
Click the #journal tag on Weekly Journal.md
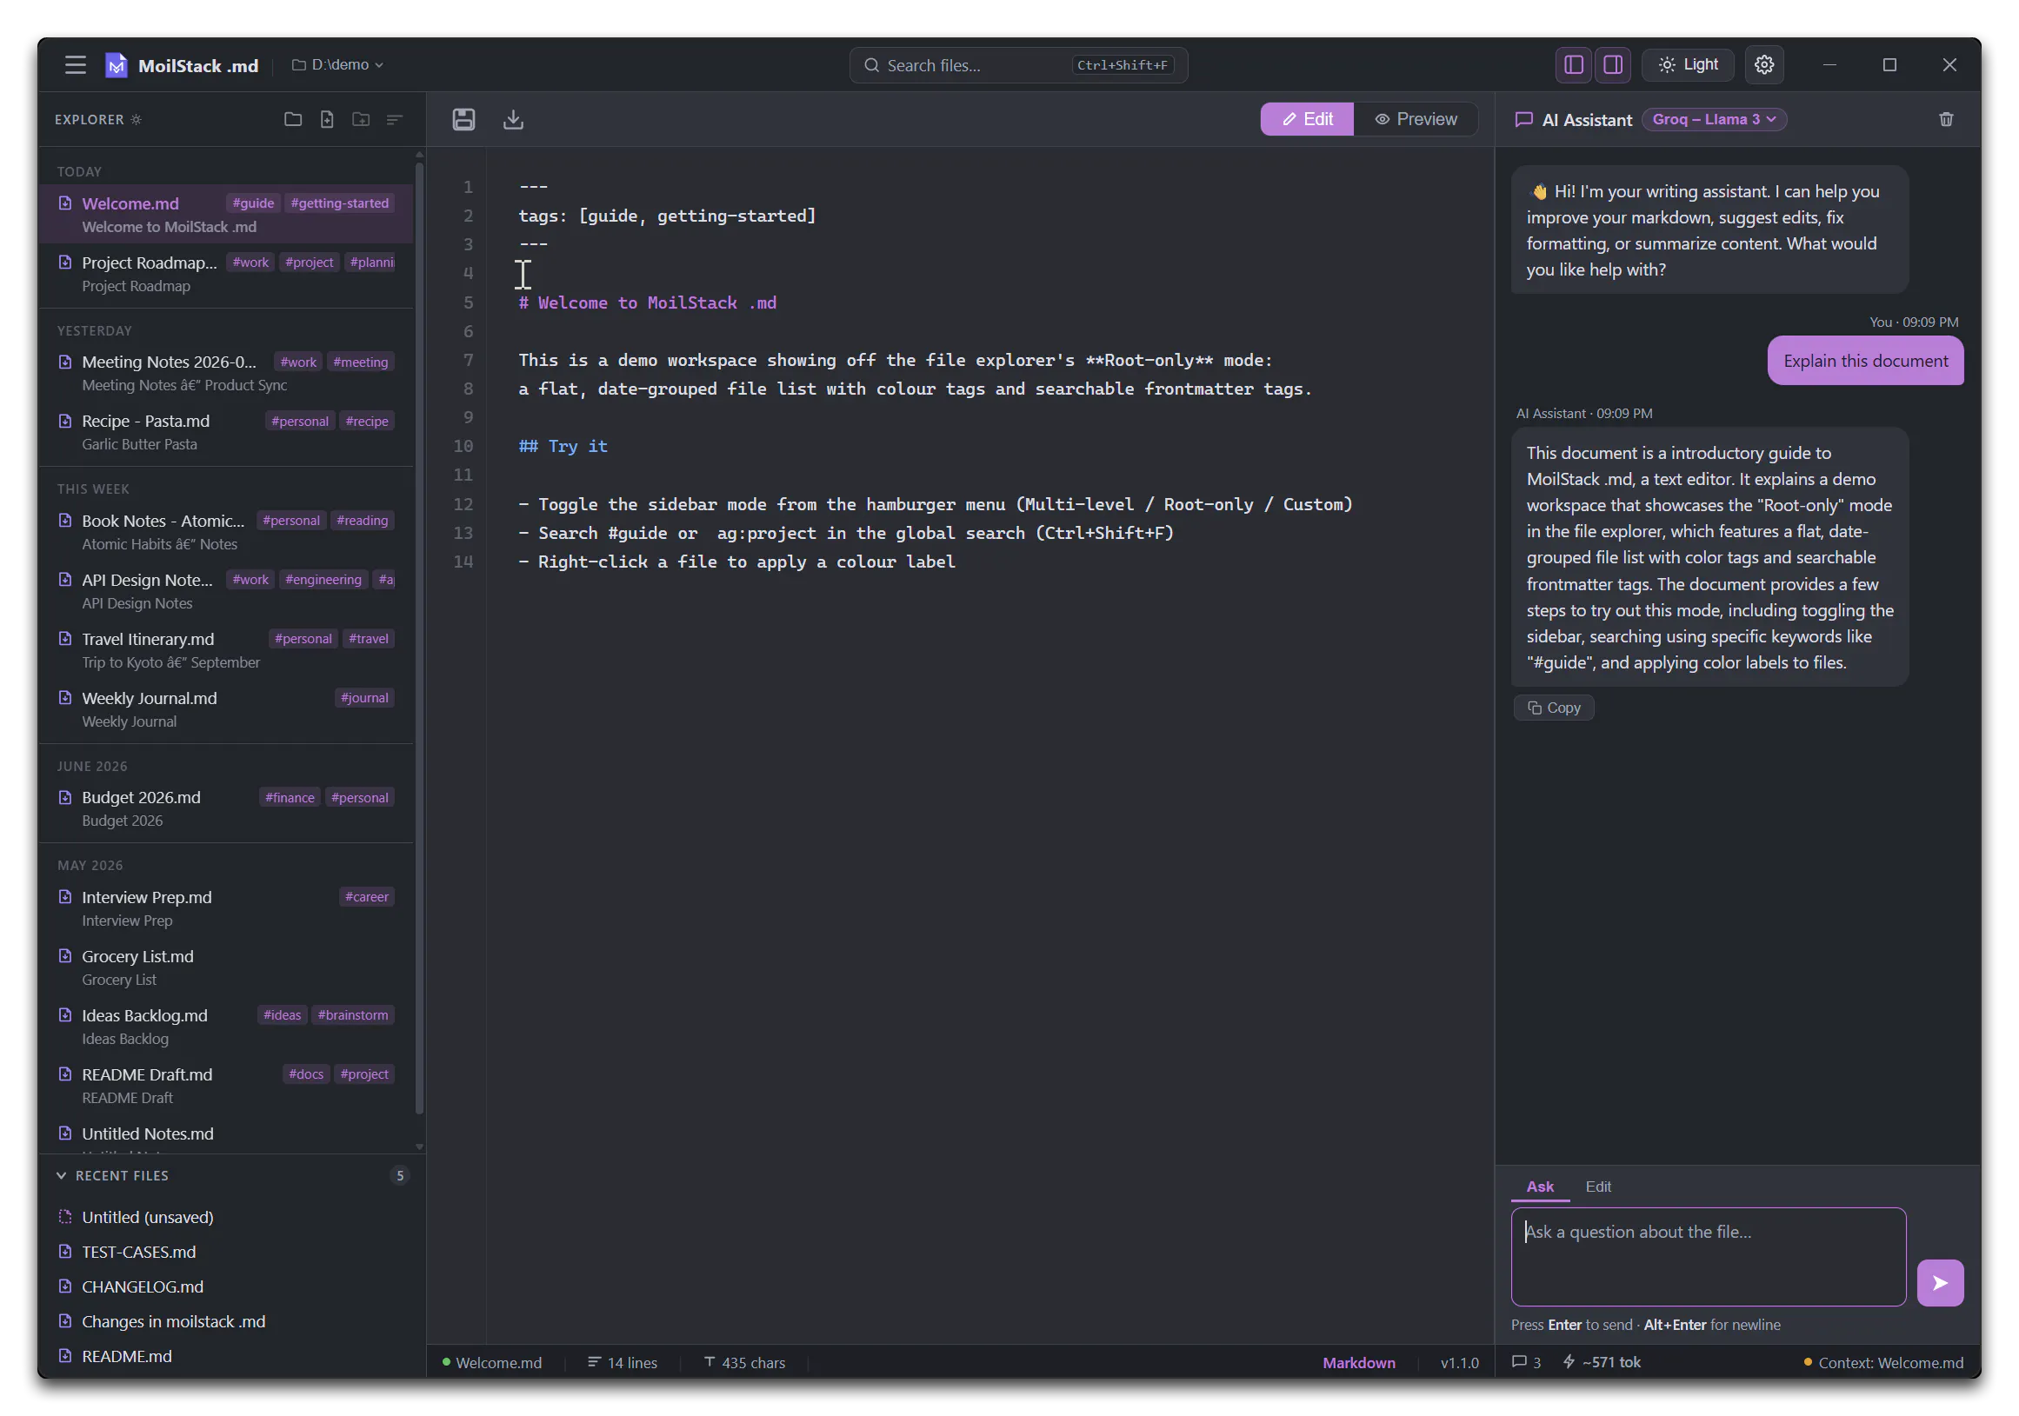365,698
